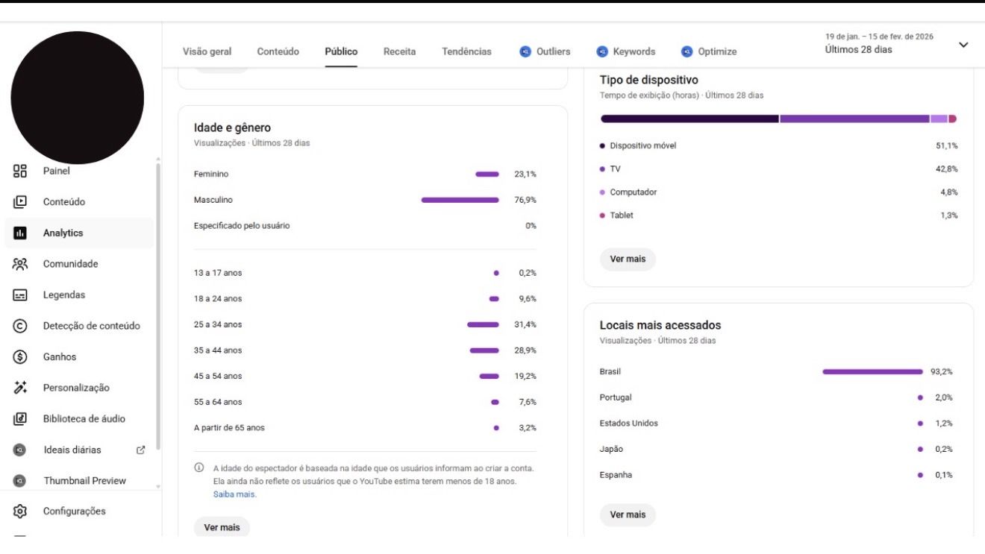Screen dimensions: 985x554
Task: Follow the Saiba mais link
Action: [x=234, y=494]
